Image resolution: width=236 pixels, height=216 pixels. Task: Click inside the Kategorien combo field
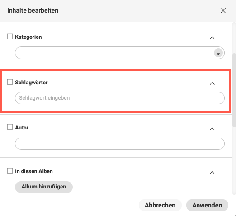click(x=120, y=53)
